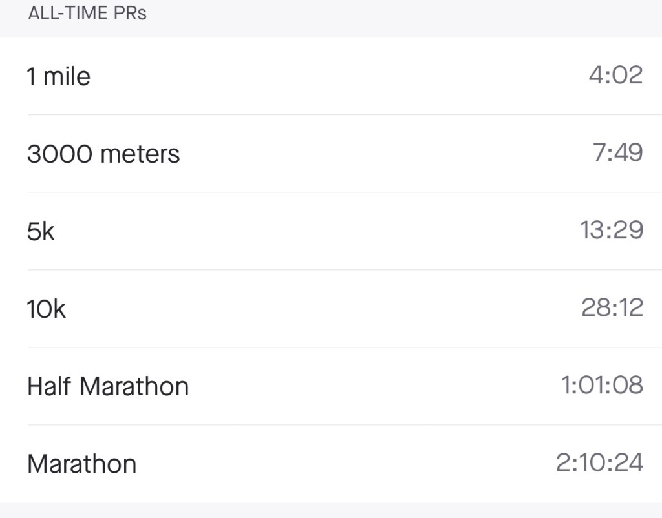Select the 4:02 mile time

615,76
